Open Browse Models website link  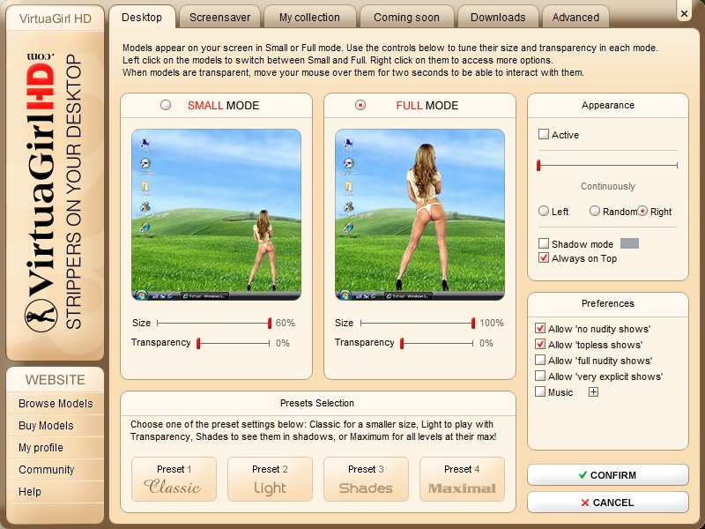(56, 404)
